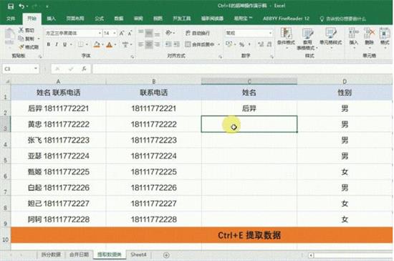Click the accounting currency format icon
Screen dimensions: 394x261
point(229,44)
